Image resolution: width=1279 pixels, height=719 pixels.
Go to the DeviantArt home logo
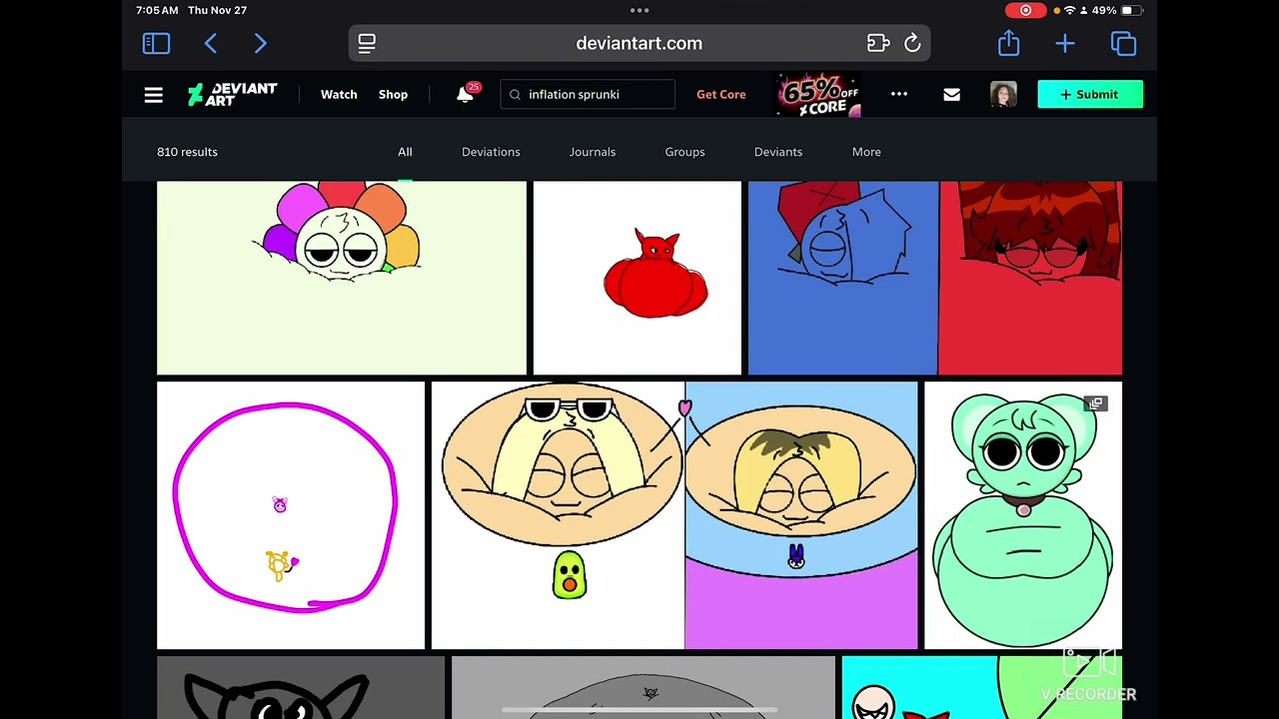(x=232, y=94)
